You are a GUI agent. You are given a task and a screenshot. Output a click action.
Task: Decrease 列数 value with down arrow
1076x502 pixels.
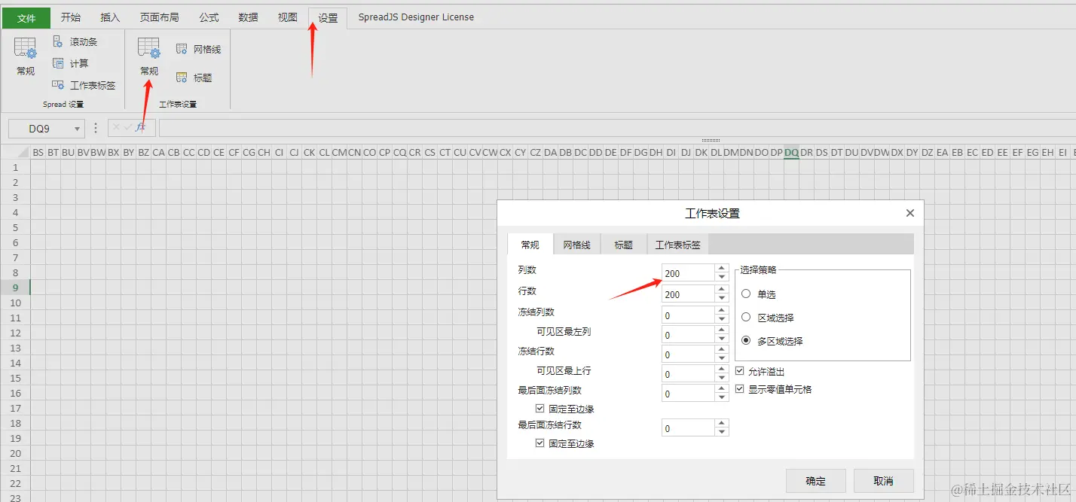coord(722,277)
